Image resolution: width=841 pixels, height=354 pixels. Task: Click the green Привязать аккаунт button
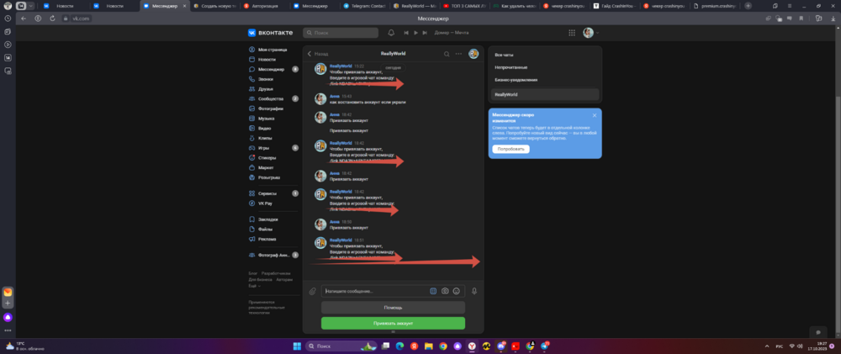(393, 324)
